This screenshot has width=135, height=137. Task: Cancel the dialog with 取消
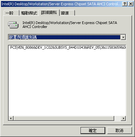pos(119,130)
